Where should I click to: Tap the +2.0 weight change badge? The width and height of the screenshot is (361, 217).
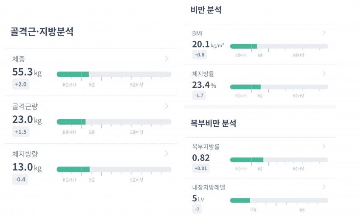20,84
